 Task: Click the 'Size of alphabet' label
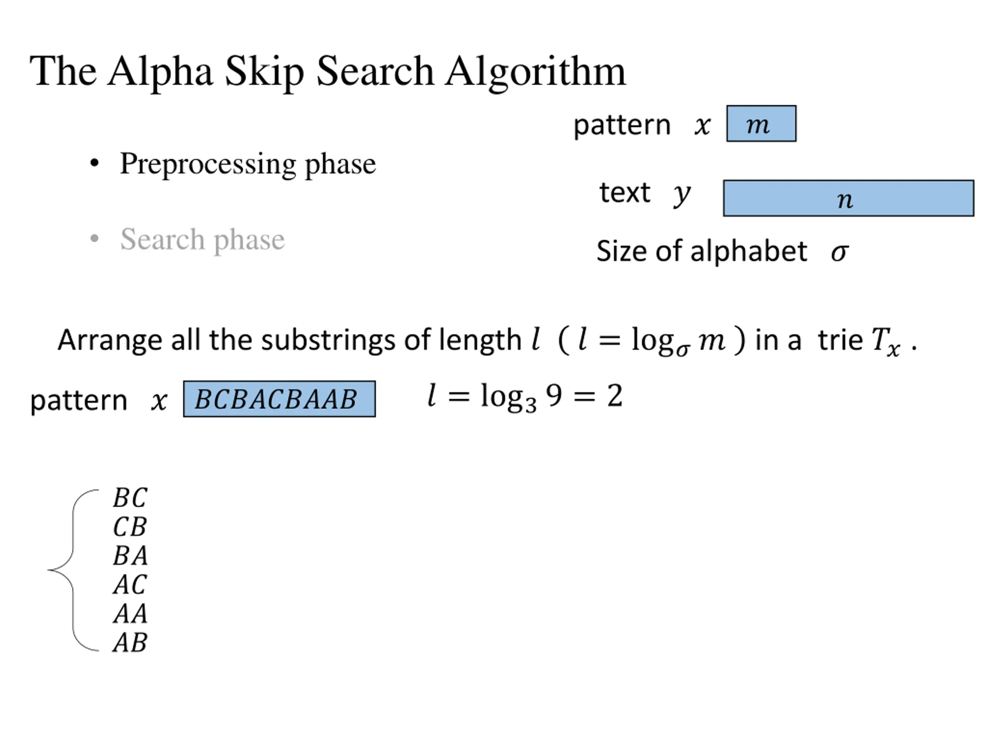[702, 251]
